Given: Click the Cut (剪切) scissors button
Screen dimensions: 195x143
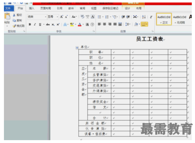Looking at the screenshot, I should [18, 15].
